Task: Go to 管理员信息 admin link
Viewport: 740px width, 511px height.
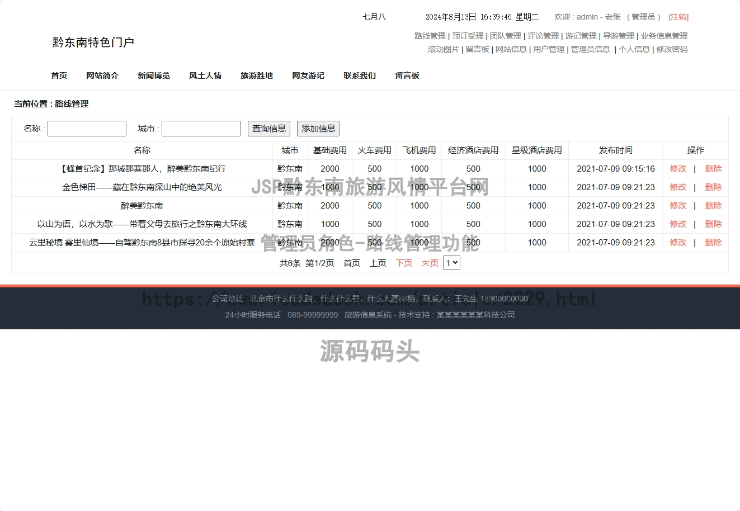Action: pyautogui.click(x=590, y=49)
